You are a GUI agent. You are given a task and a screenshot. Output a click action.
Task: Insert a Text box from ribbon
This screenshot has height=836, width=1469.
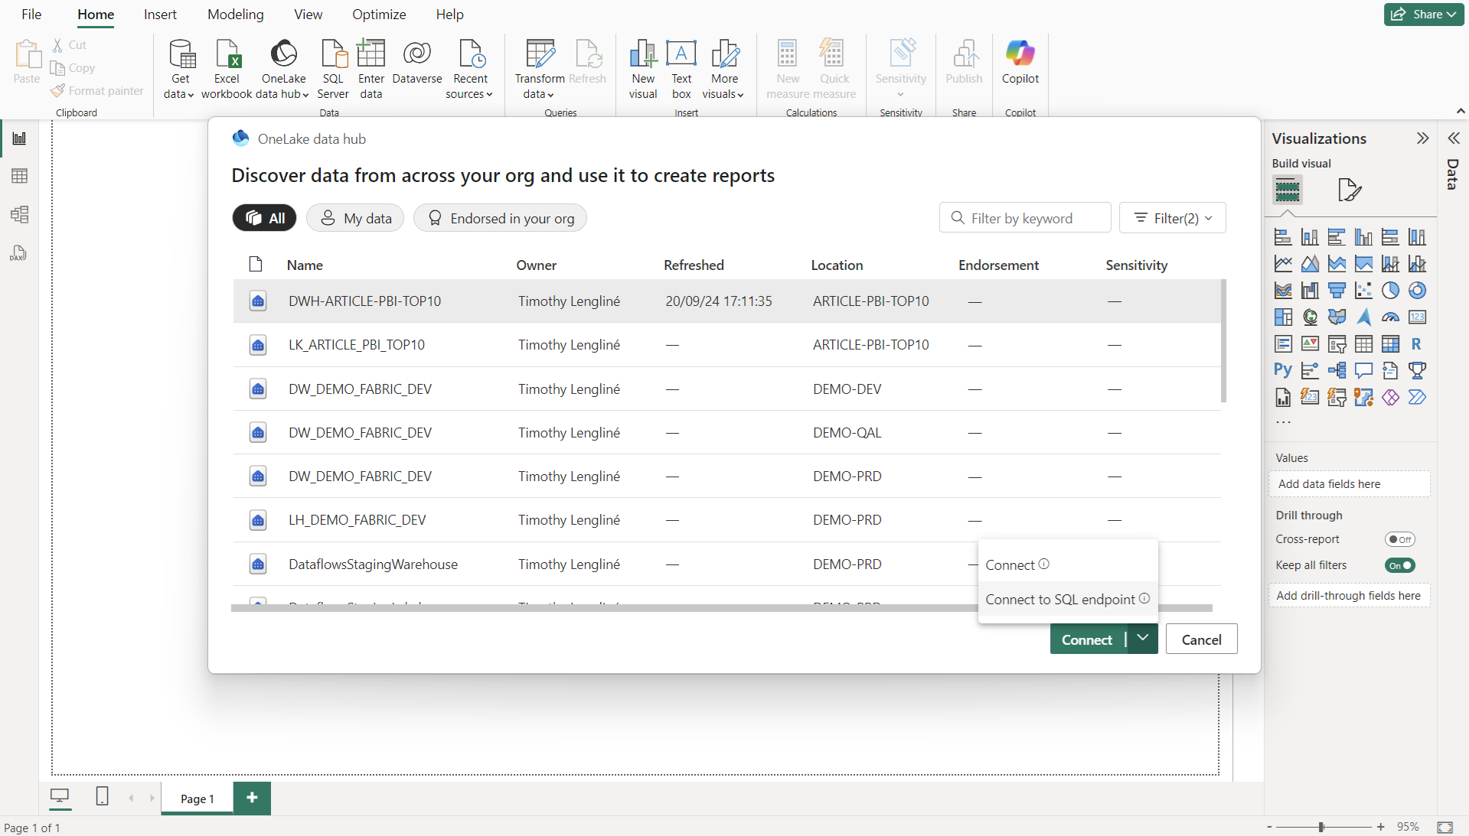(x=681, y=69)
